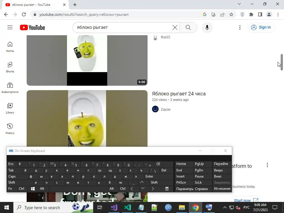Open the Chrome extensions puzzle icon
Image resolution: width=284 pixels, height=213 pixels.
[x=251, y=14]
